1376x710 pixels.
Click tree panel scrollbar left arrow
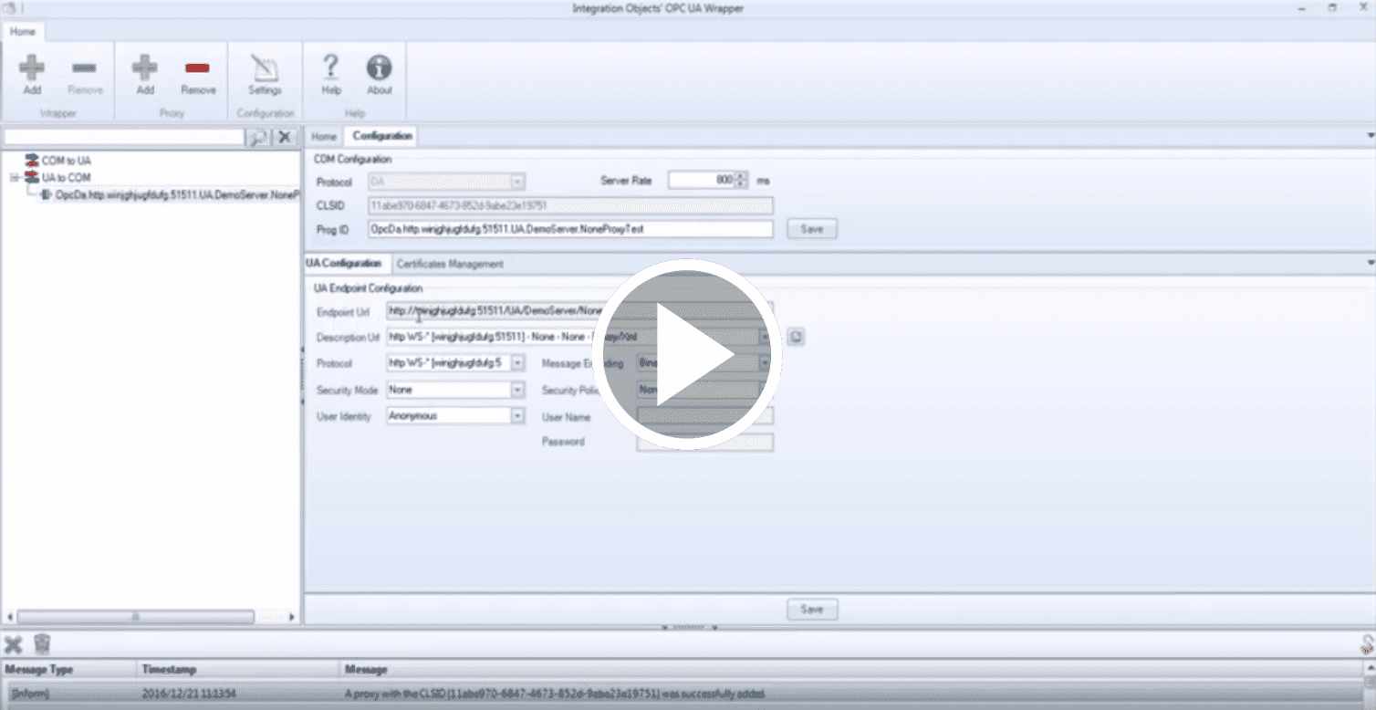pyautogui.click(x=9, y=617)
